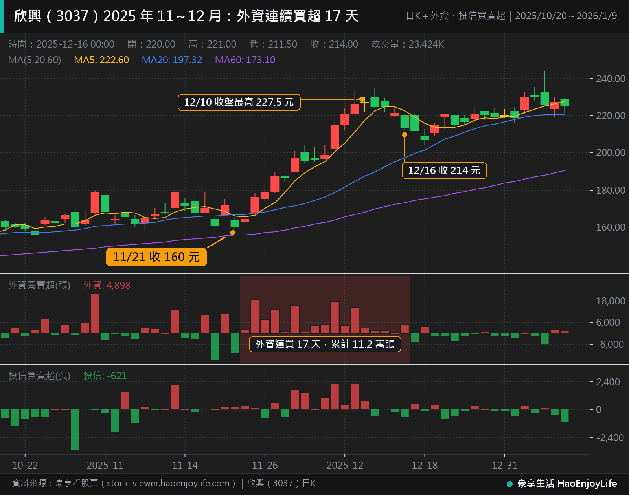Select the 外資買賣超(張) panel label
This screenshot has width=629, height=495.
(39, 285)
